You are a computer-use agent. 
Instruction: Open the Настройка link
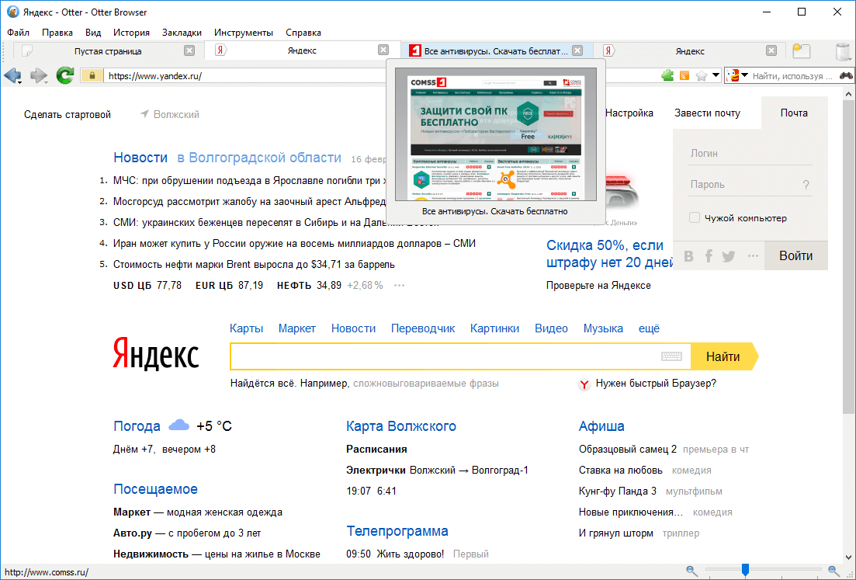[x=629, y=113]
